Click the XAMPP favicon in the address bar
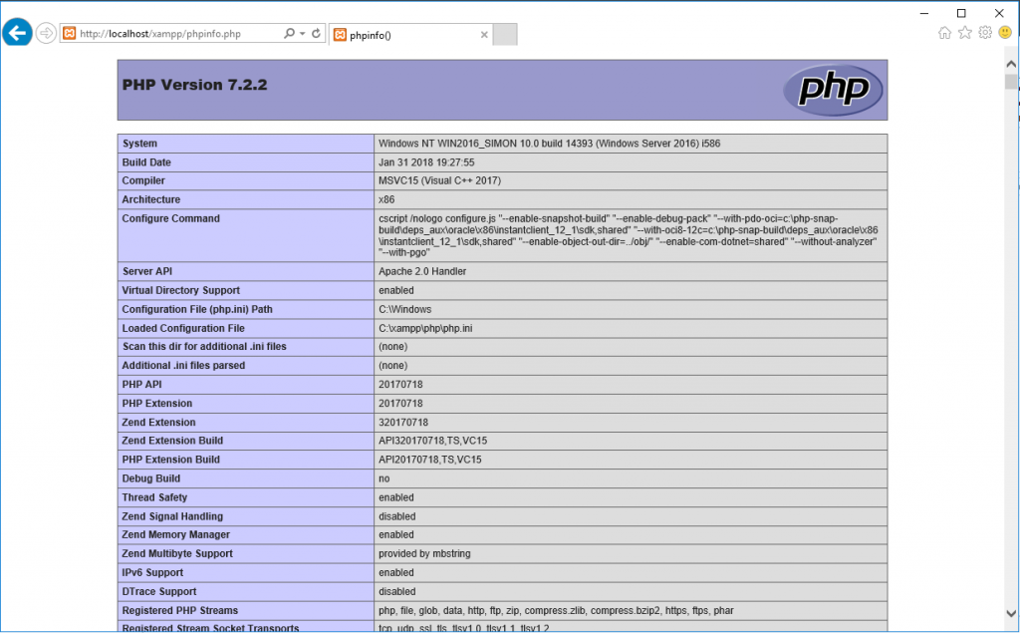Viewport: 1020px width, 633px height. click(69, 33)
